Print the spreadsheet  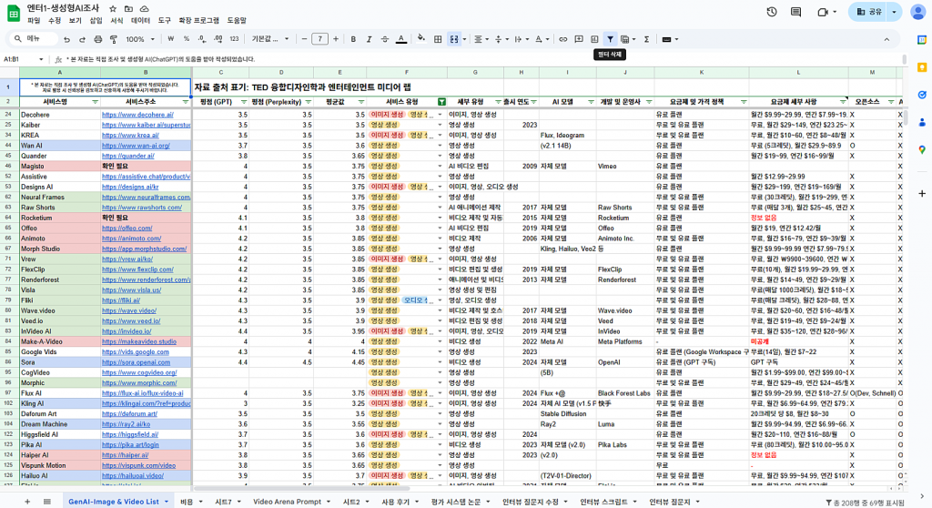97,39
